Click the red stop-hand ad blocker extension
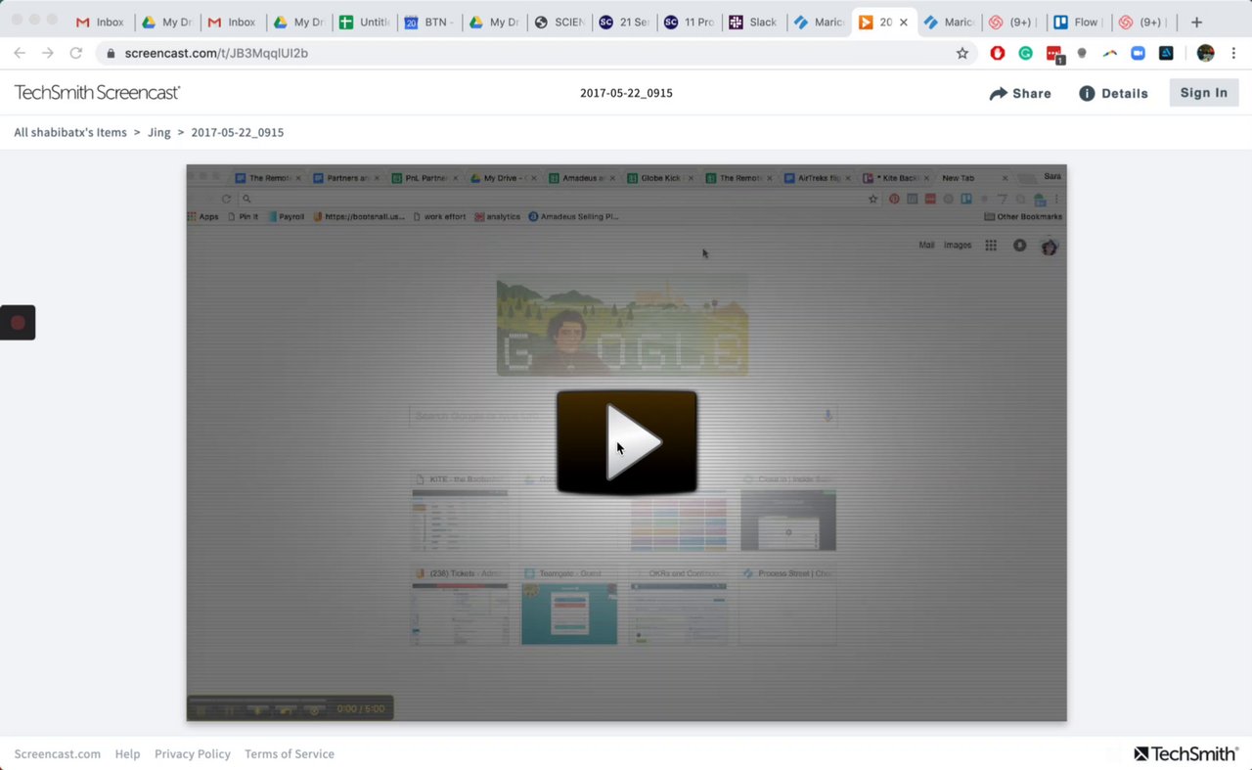 tap(998, 53)
